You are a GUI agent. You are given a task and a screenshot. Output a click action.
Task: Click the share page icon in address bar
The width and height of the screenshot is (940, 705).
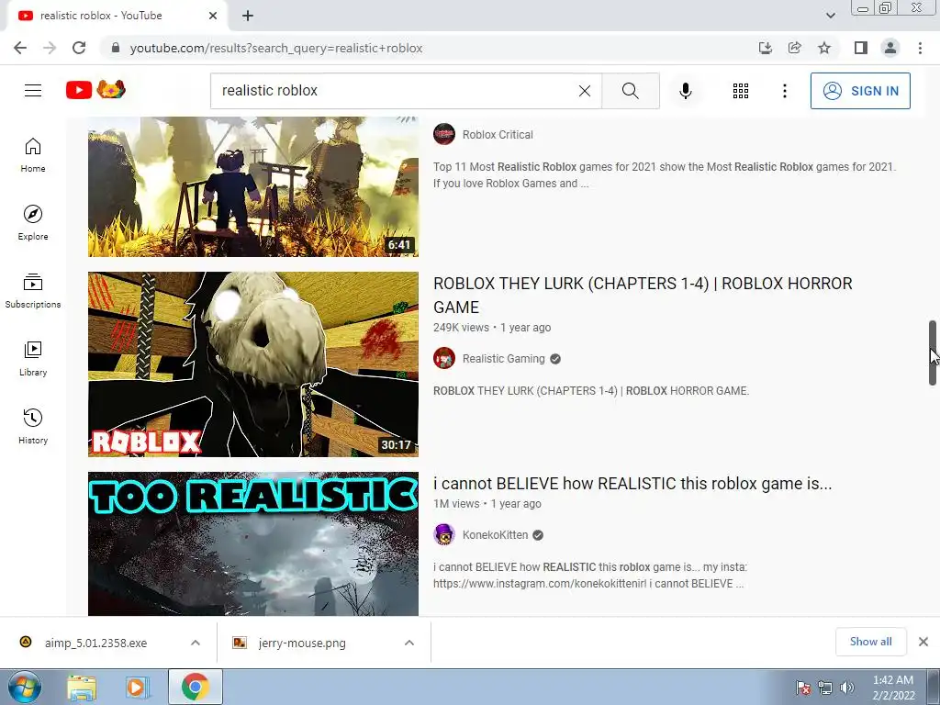point(795,48)
